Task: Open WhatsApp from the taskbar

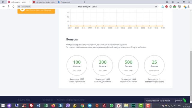Action: pos(112,106)
